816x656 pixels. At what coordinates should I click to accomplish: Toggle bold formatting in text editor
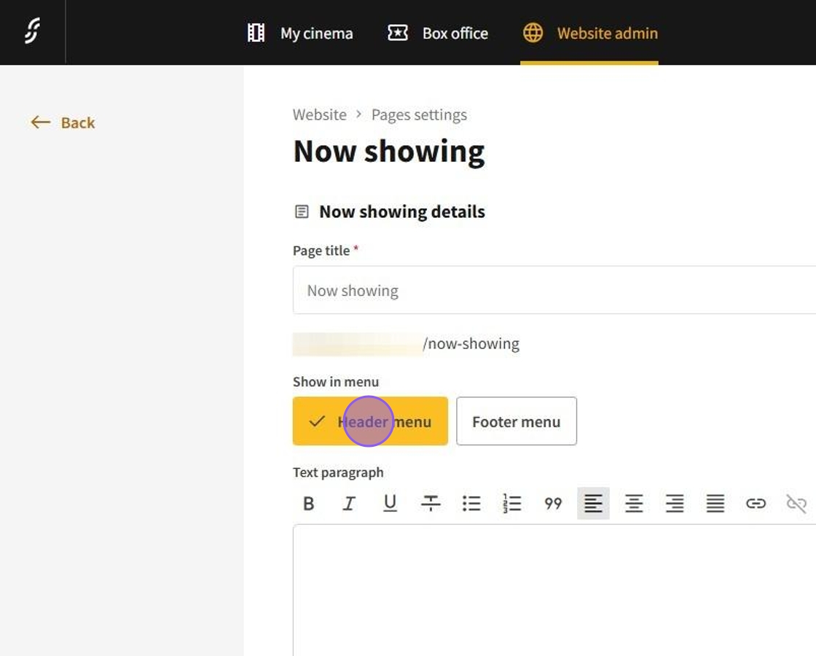[x=309, y=504]
